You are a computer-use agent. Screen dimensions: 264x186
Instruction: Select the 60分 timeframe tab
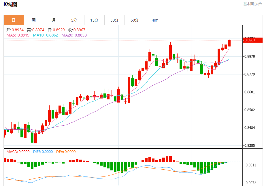coord(135,20)
